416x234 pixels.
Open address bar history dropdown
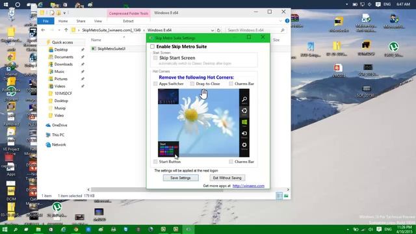[213, 31]
